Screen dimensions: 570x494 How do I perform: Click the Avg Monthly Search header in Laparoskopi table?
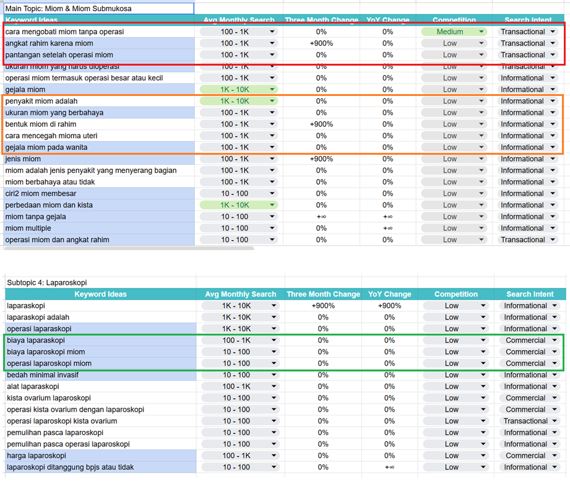(240, 294)
